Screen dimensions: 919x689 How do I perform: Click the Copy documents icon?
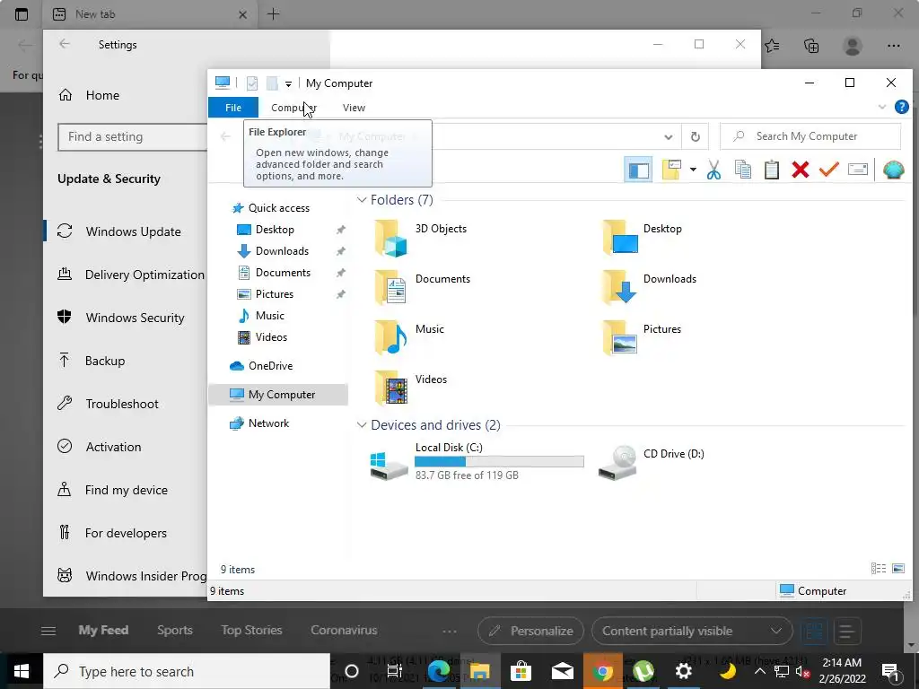(x=742, y=170)
